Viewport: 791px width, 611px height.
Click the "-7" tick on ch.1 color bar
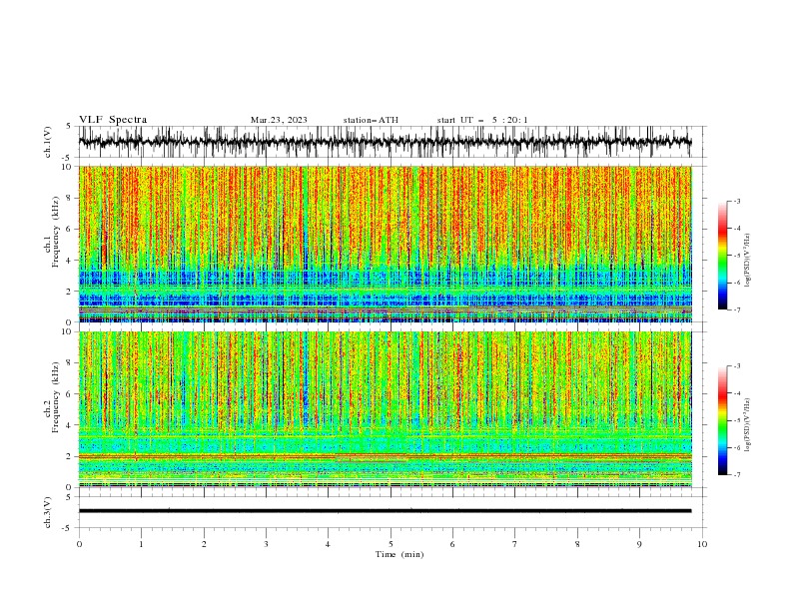(x=736, y=309)
